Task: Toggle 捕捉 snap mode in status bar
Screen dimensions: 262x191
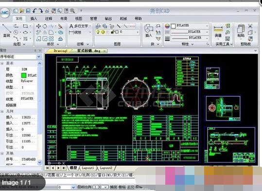Action: pyautogui.click(x=113, y=187)
